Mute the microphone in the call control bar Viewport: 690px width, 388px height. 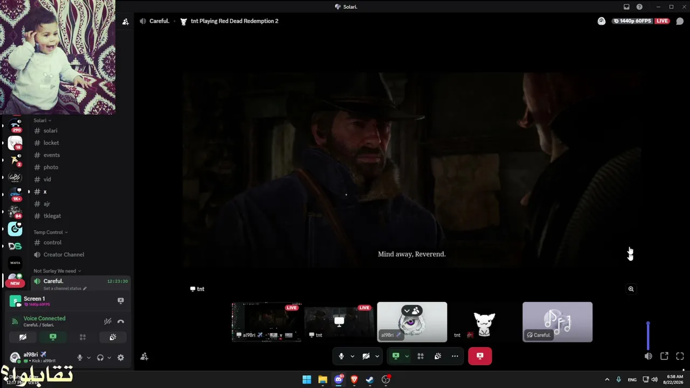pos(341,356)
